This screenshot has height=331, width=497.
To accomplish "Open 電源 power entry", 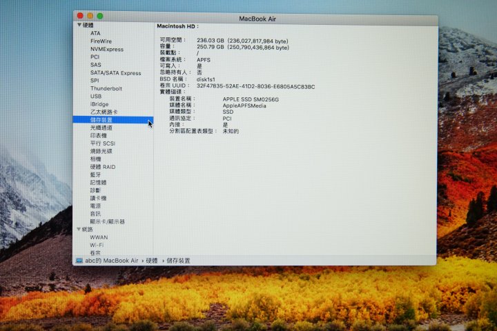I will [x=95, y=206].
